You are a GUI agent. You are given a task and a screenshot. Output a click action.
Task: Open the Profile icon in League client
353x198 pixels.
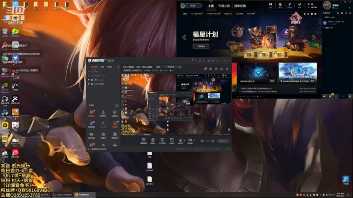point(270,5)
